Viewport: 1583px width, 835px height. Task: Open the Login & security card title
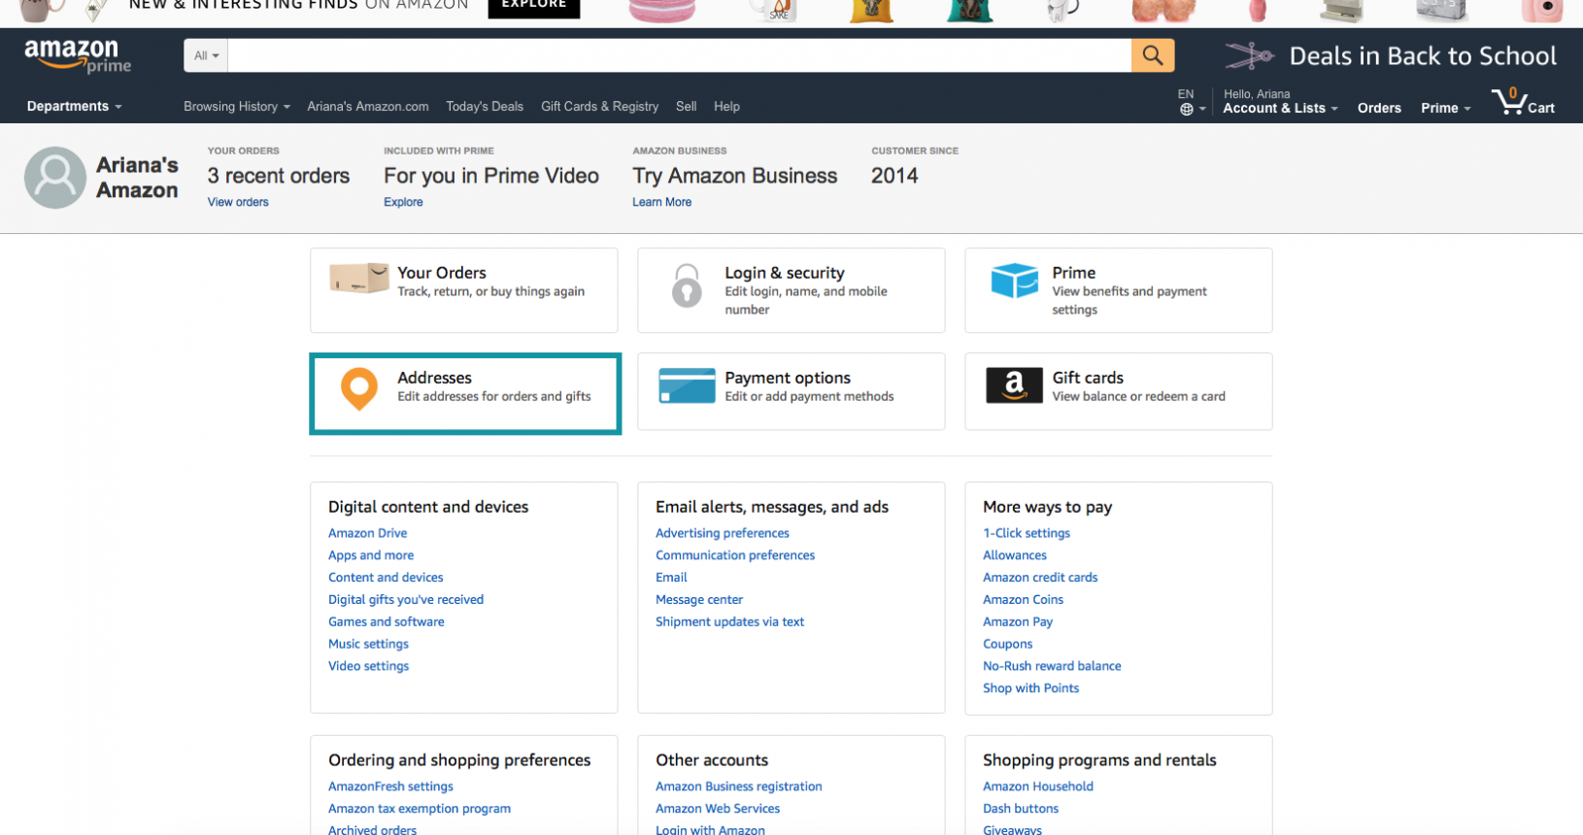pos(785,273)
